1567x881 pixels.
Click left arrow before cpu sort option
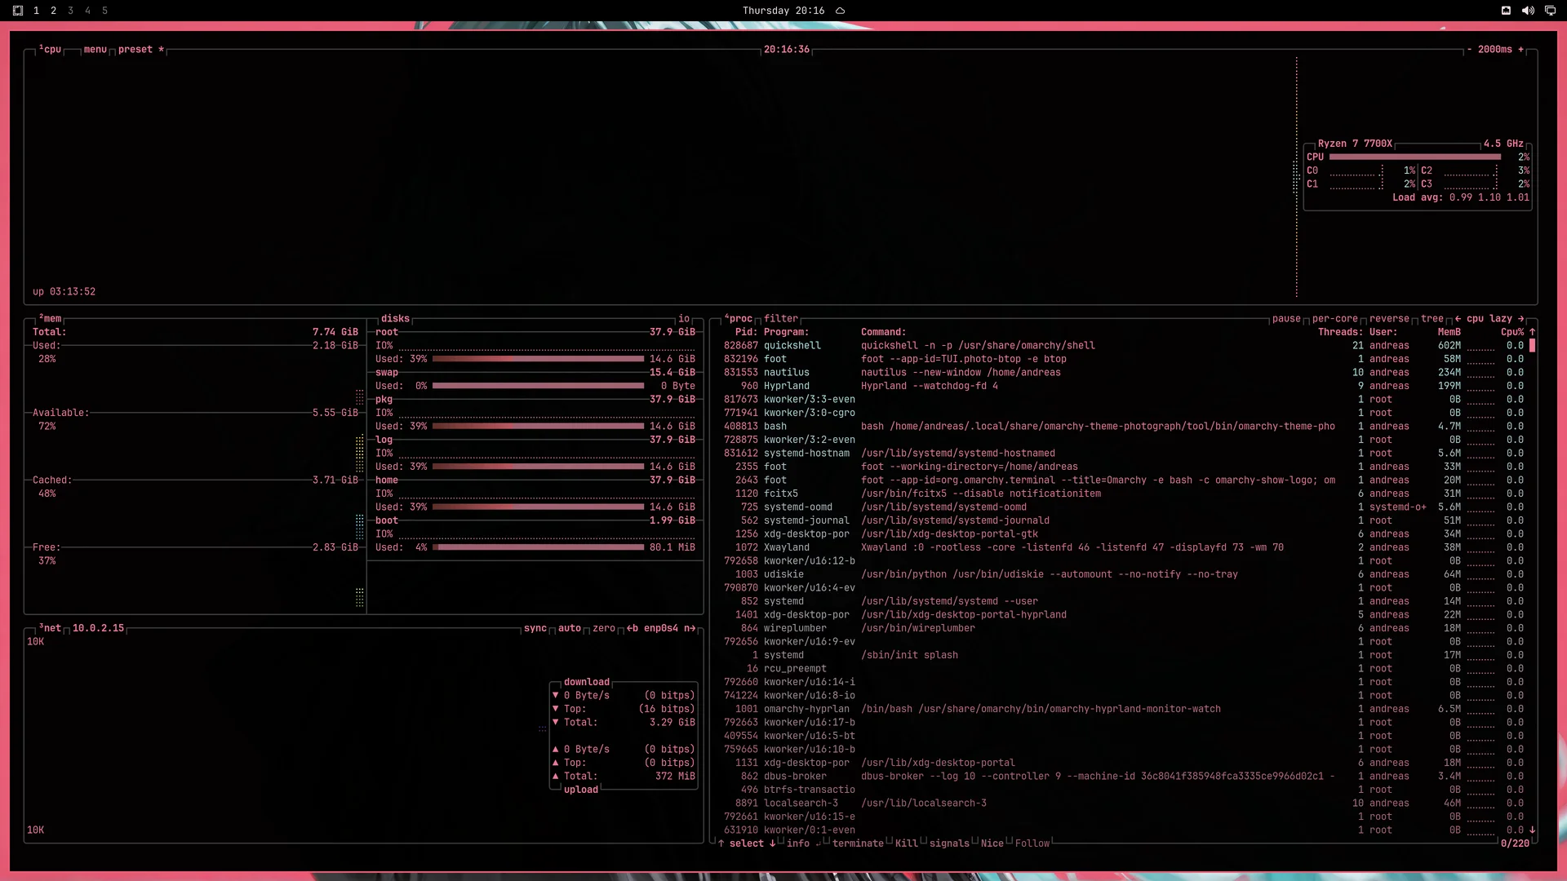point(1458,319)
